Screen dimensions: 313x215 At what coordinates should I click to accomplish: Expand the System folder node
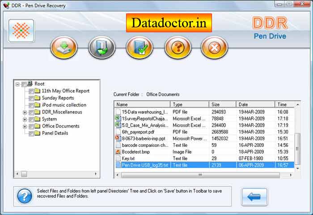coord(25,120)
